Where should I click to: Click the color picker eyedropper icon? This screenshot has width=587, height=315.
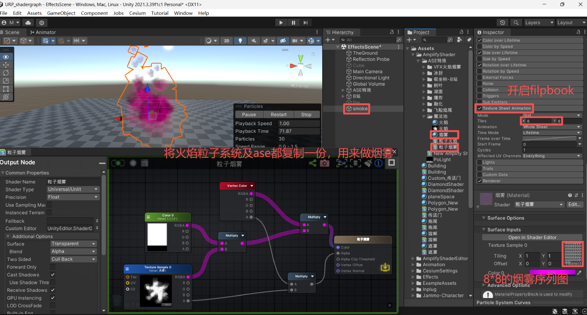[579, 273]
